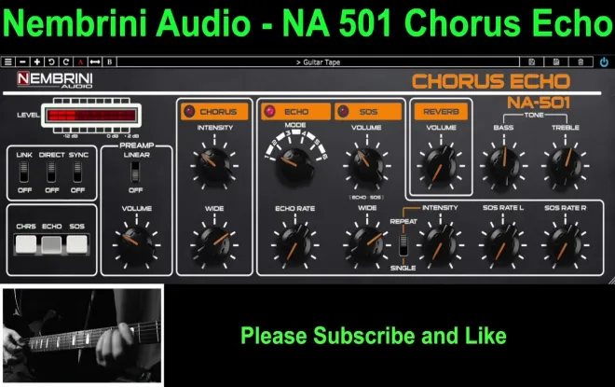615x387 pixels.
Task: Click the "NA-501" model label
Action: pos(539,103)
